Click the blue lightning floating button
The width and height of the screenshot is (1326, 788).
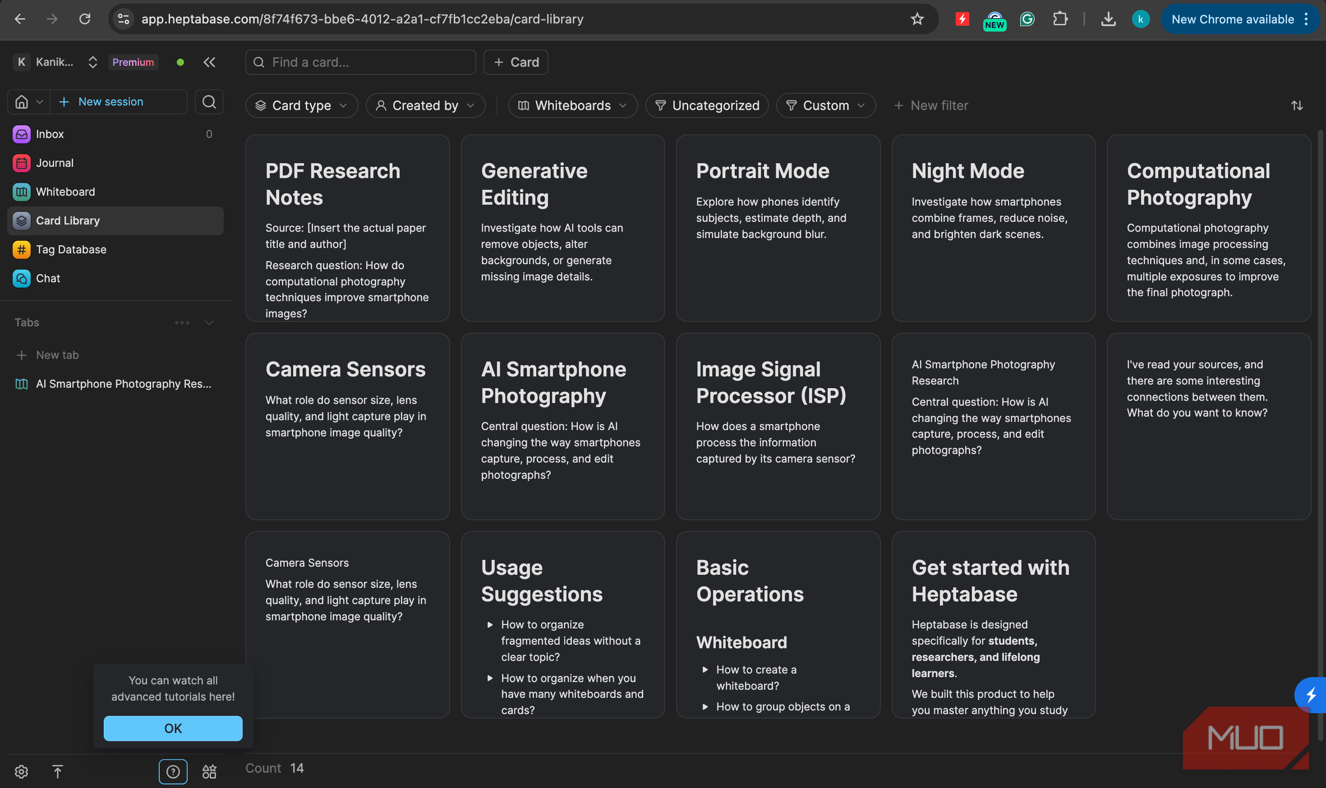(1311, 695)
